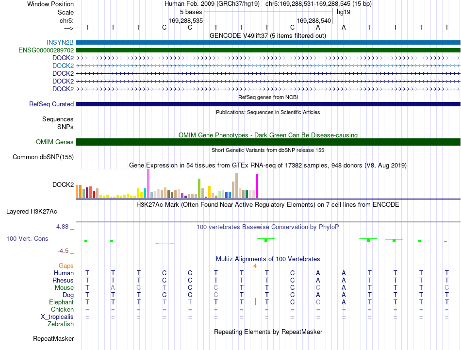
Task: Open the light-blue DOCK2 transcript label
Action: coord(63,66)
